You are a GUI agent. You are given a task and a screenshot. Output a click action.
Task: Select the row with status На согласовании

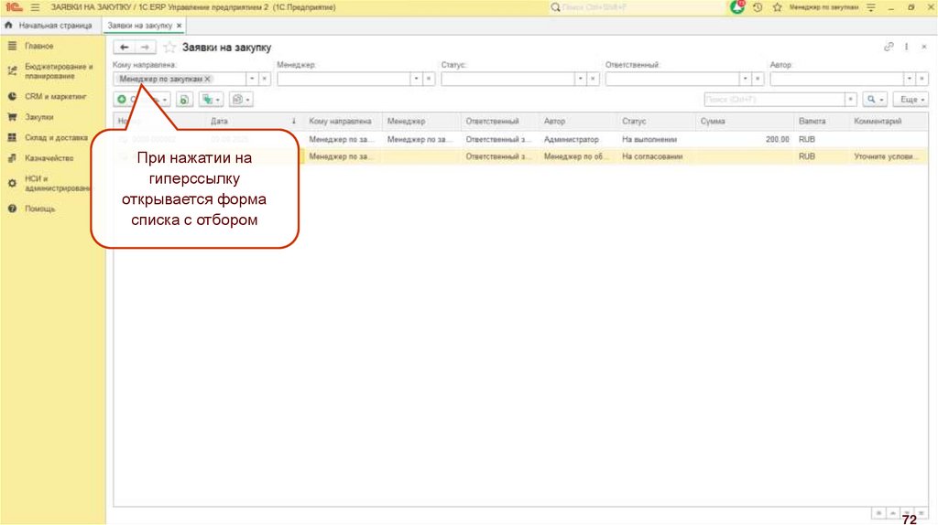(649, 157)
